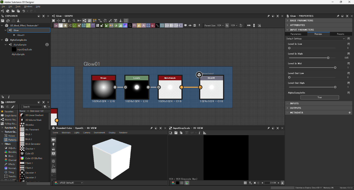The height and width of the screenshot is (190, 354).
Task: Click the new Substance graph icon
Action: 3,11
